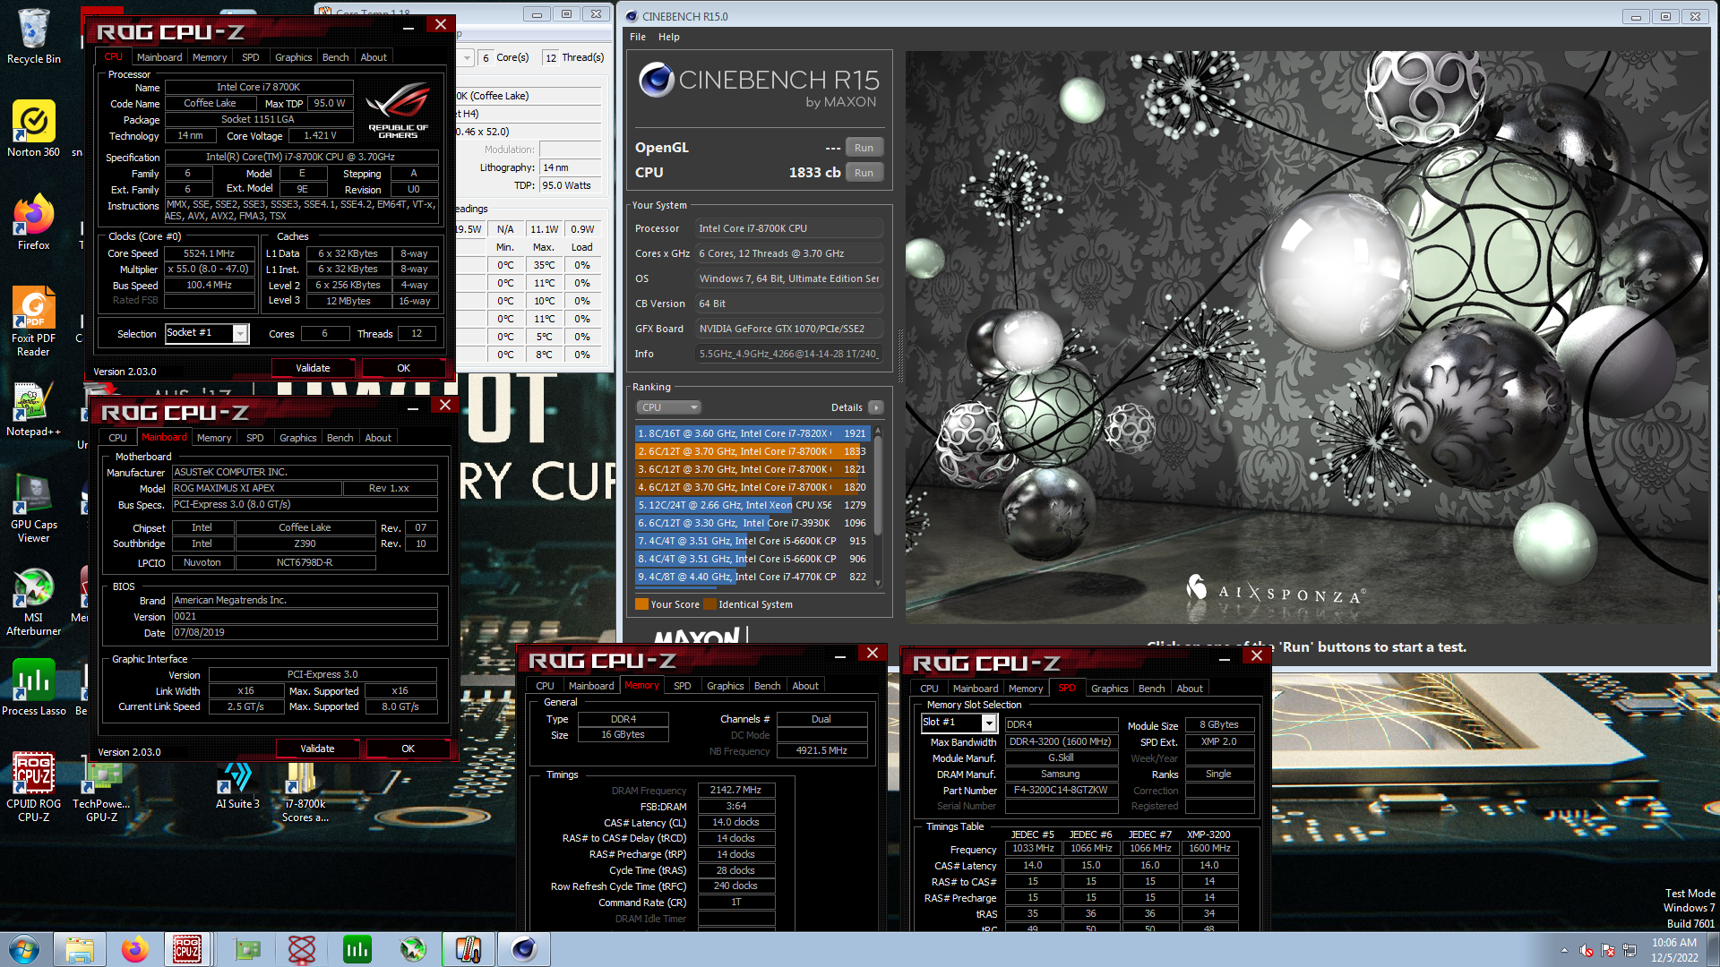Open GPU Caps Viewer shortcut

point(34,509)
